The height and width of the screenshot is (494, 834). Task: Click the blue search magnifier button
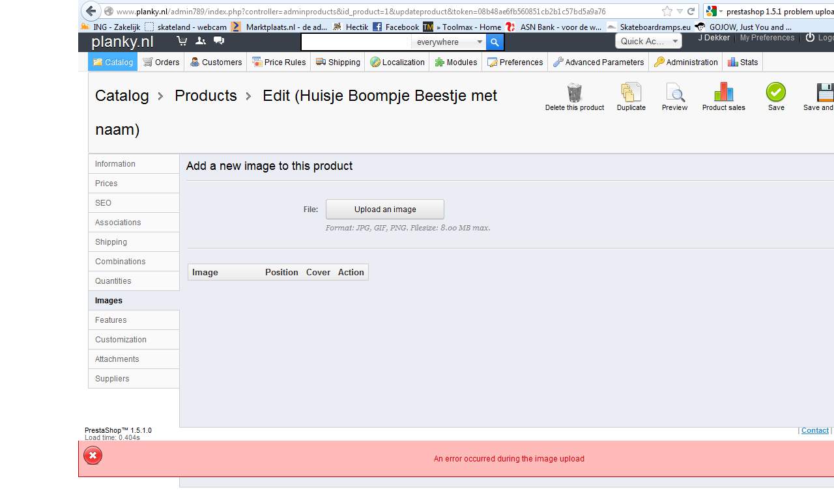coord(495,42)
